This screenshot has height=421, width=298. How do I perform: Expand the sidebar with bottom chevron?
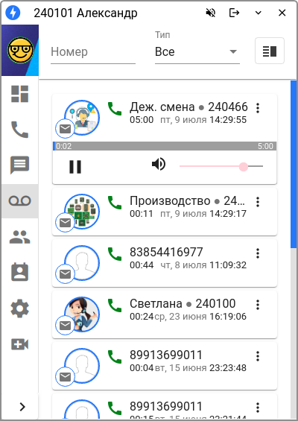pos(22,407)
